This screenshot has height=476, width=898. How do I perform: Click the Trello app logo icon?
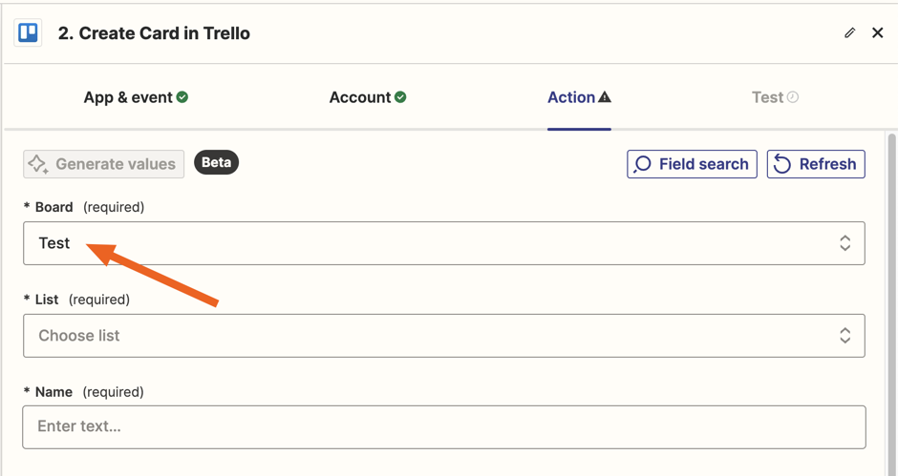pos(28,32)
